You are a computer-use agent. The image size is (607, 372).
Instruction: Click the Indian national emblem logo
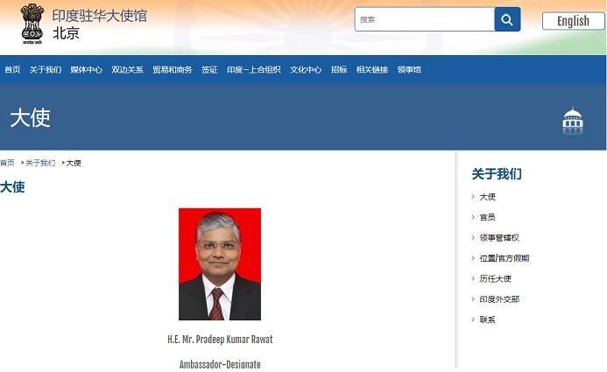click(32, 24)
